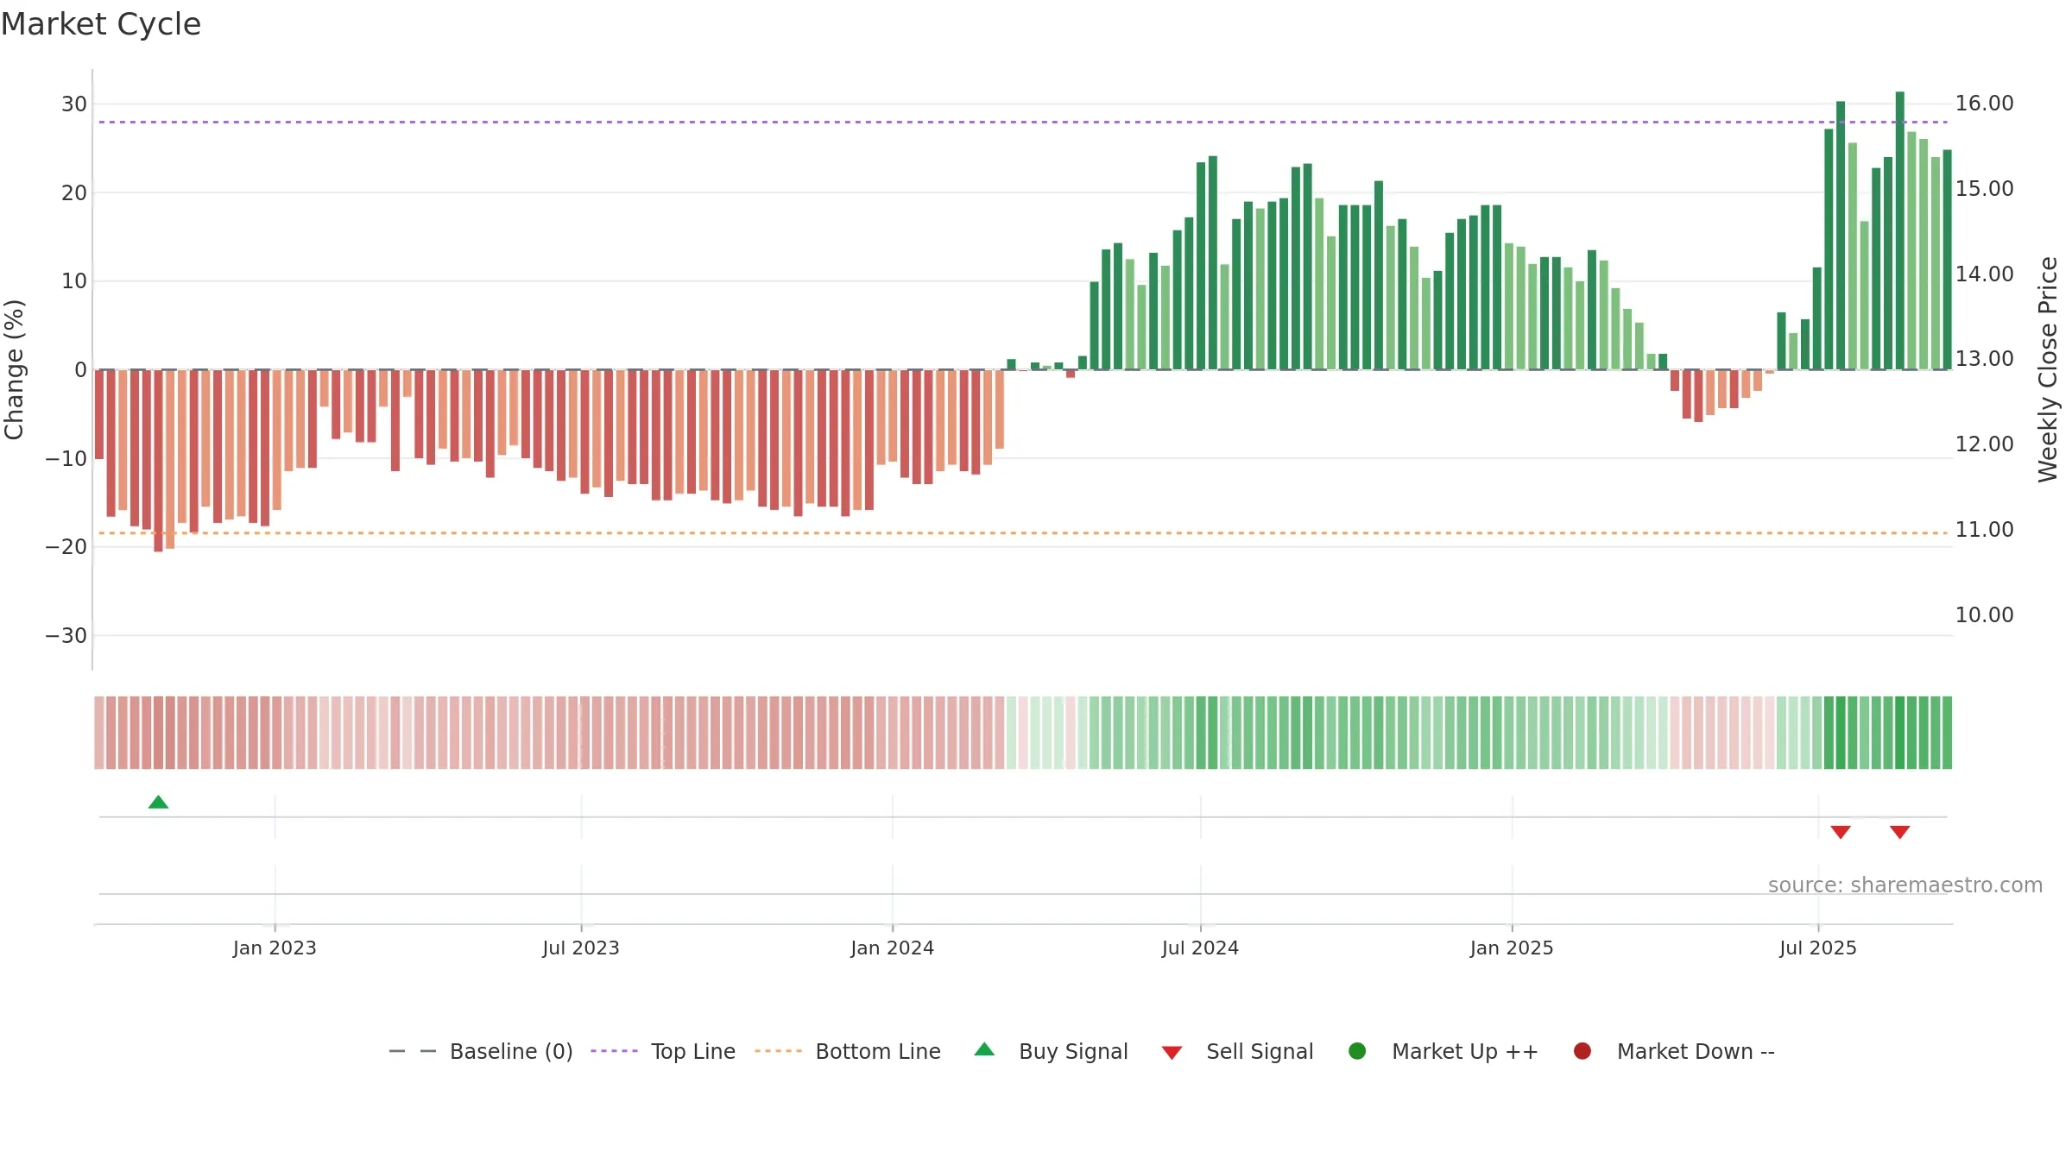Toggle Buy Signal legend entry
Viewport: 2072px width, 1165px height.
point(1051,1051)
